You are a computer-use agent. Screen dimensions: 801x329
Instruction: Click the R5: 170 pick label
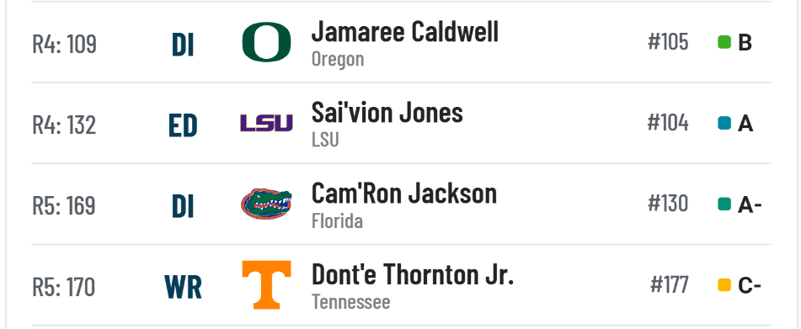click(x=64, y=287)
